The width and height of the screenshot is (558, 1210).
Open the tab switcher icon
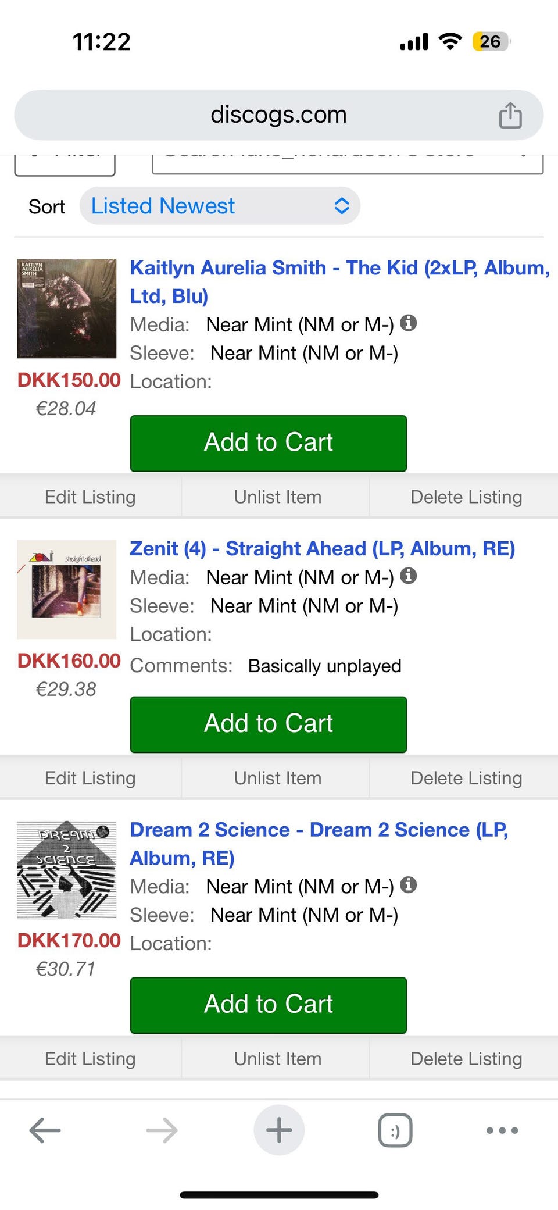[395, 1130]
